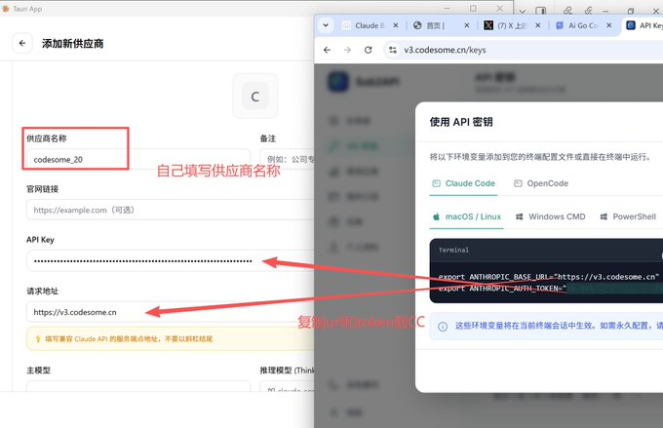The width and height of the screenshot is (663, 428).
Task: Minimize the Tauri App window
Action: [447, 9]
